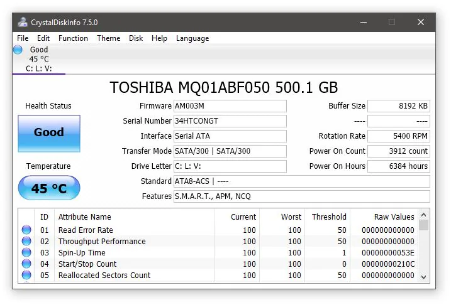
Task: Click status orb for Read Error Rate row
Action: point(26,230)
